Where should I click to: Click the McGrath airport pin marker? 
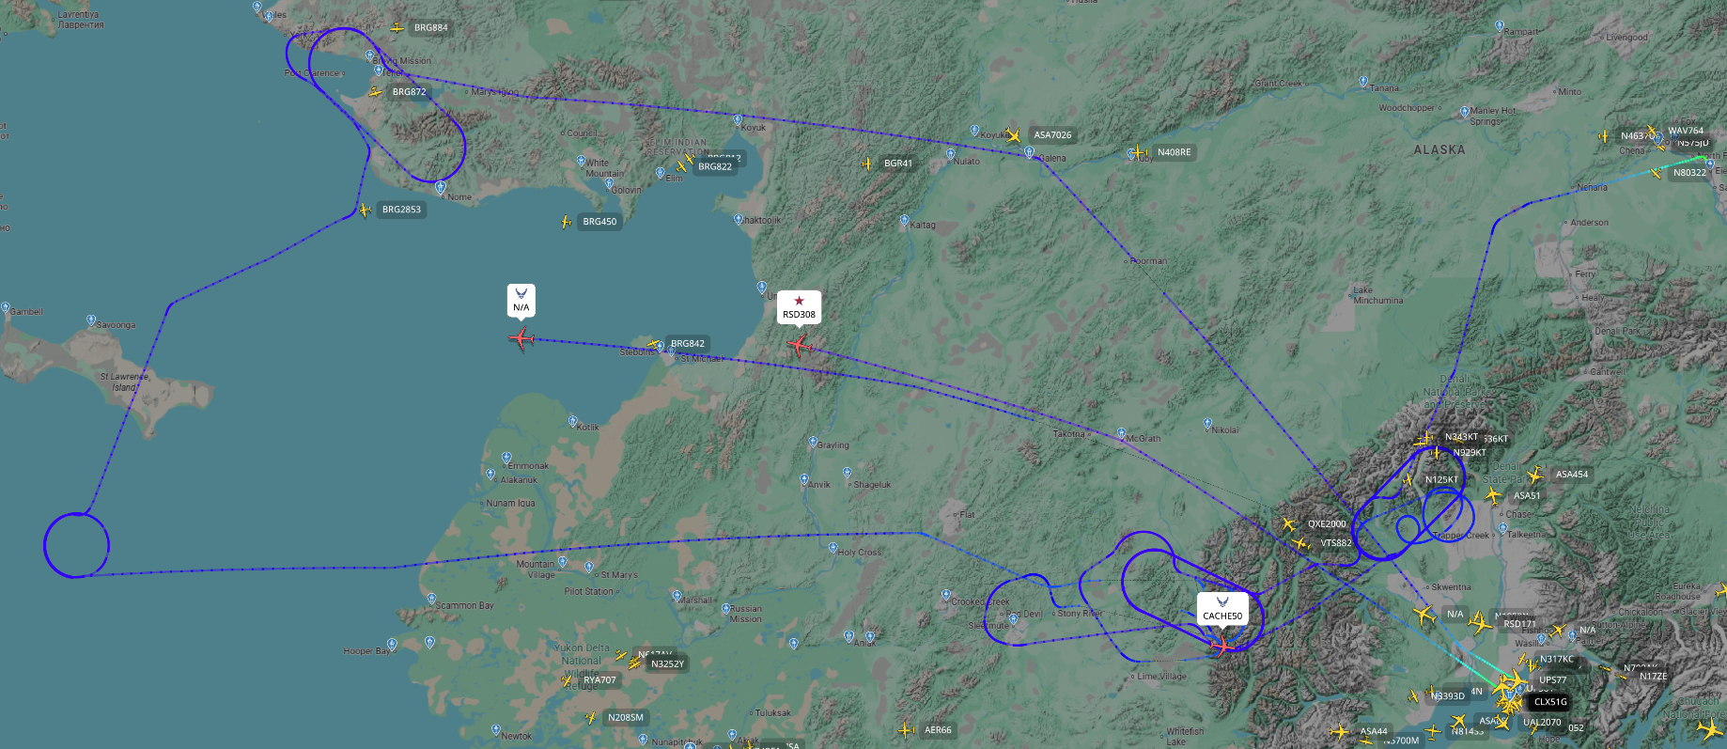coord(1121,433)
